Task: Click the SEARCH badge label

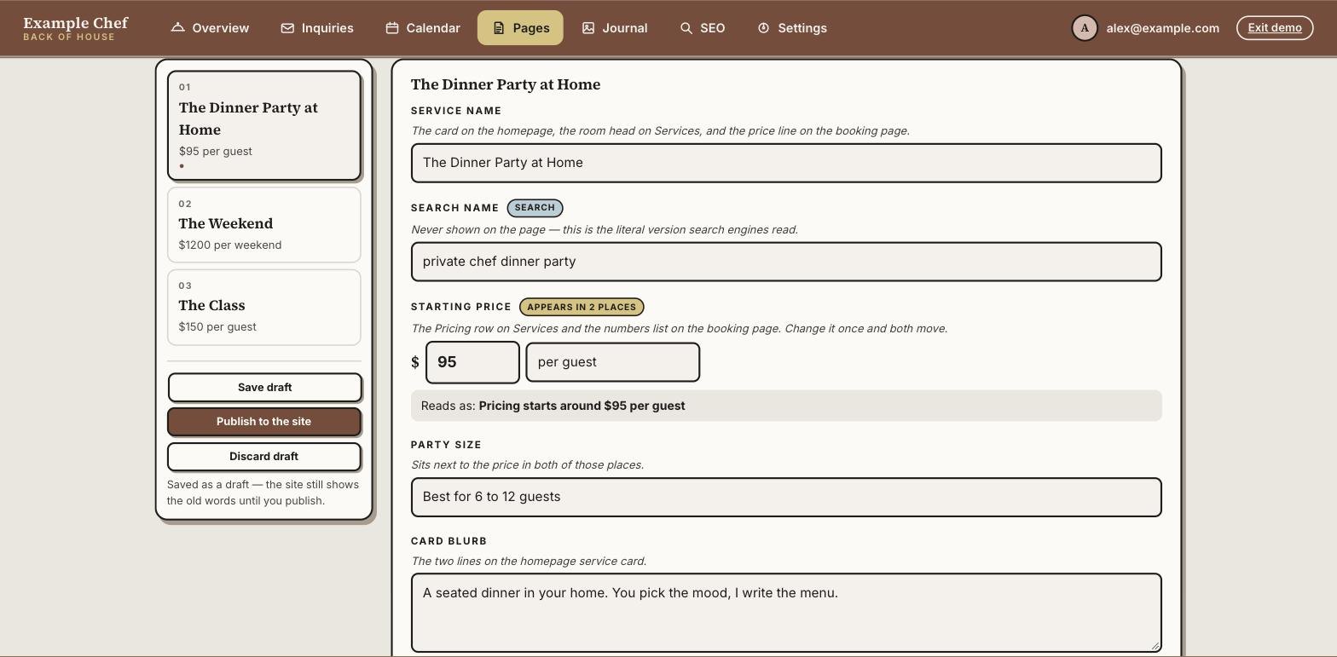Action: [535, 208]
